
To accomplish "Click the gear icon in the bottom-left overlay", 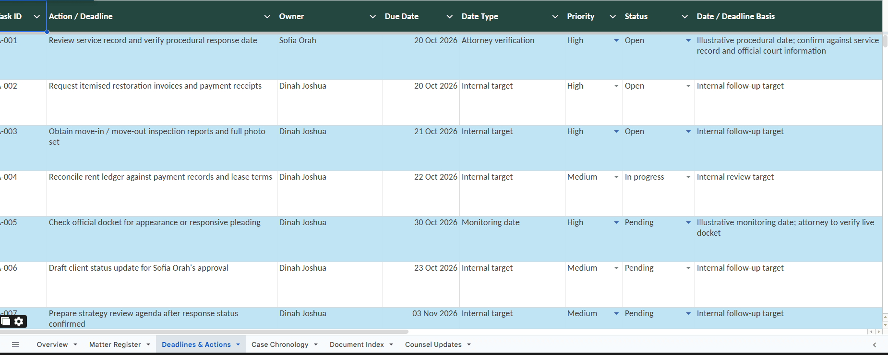I will click(19, 321).
